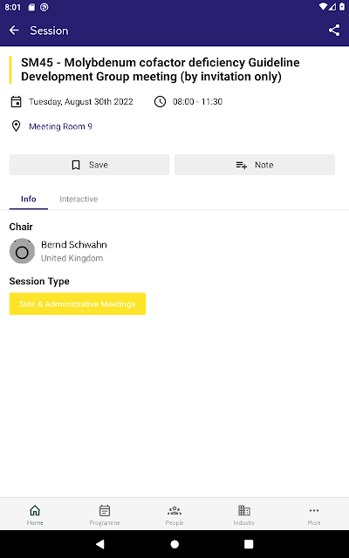Image resolution: width=349 pixels, height=558 pixels.
Task: Tap the share icon in header
Action: click(333, 31)
